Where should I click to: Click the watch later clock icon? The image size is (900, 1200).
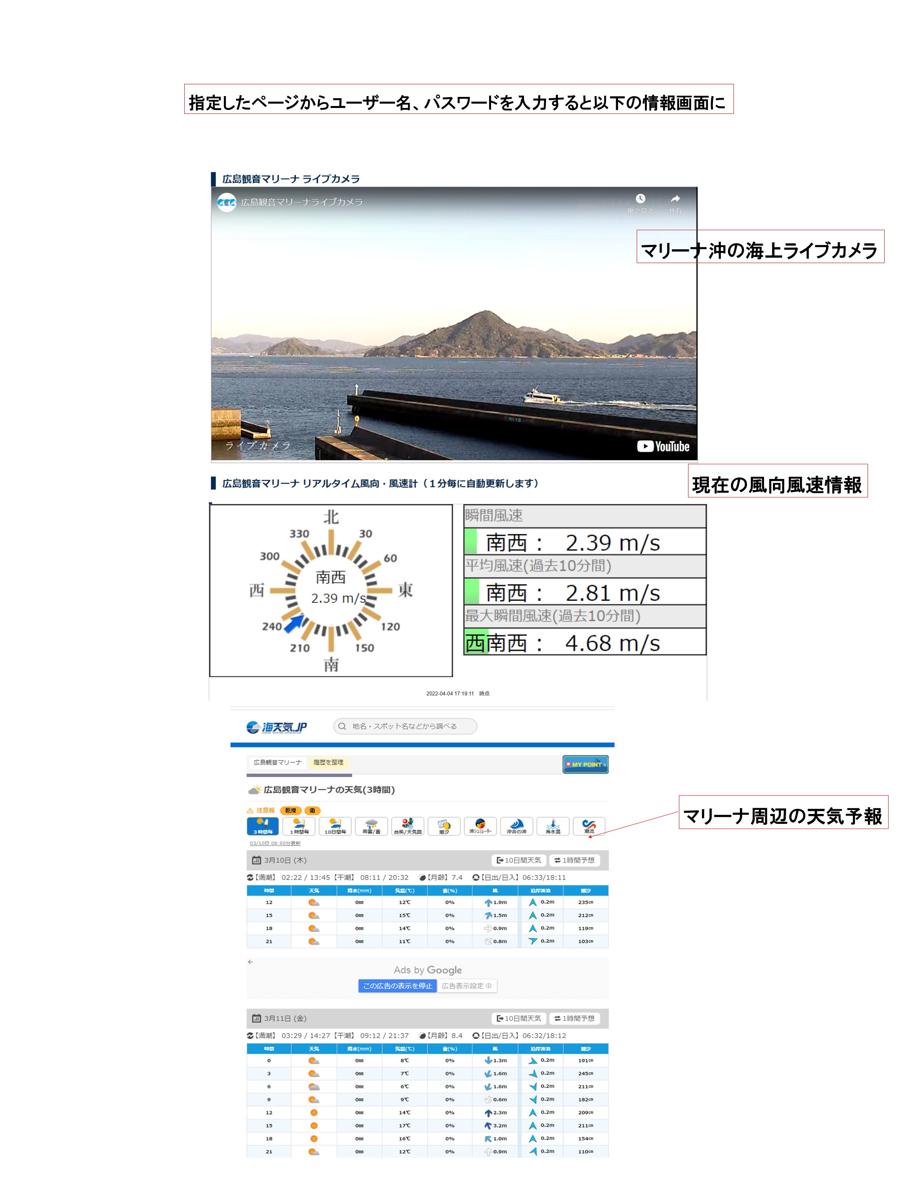(x=640, y=199)
